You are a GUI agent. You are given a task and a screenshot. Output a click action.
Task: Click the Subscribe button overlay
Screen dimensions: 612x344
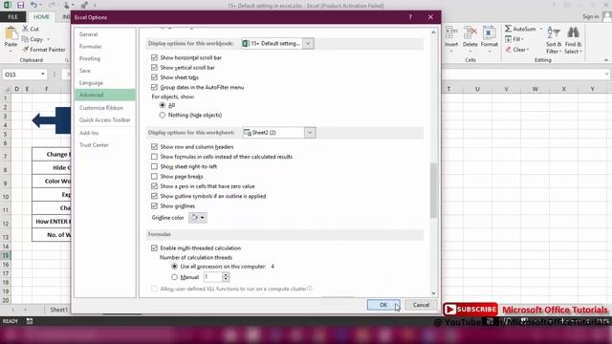(470, 310)
